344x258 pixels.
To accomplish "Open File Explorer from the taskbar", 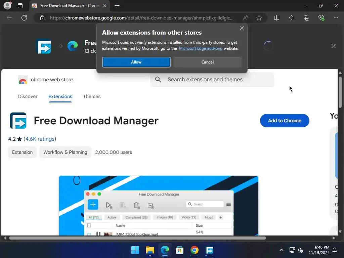I will click(x=150, y=250).
